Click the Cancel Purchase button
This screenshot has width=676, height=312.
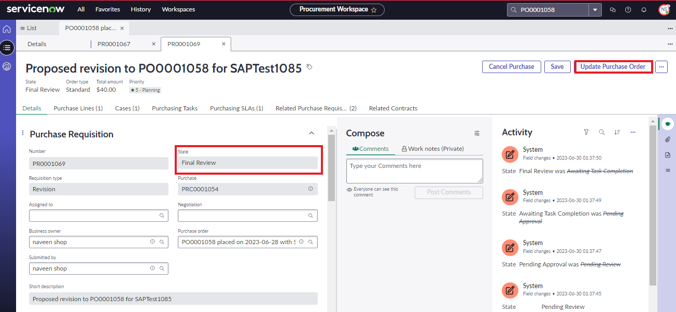coord(511,66)
